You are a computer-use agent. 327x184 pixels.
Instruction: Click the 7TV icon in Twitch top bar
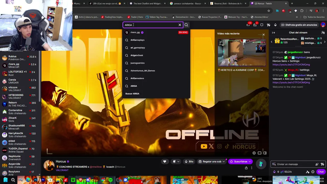(268, 25)
